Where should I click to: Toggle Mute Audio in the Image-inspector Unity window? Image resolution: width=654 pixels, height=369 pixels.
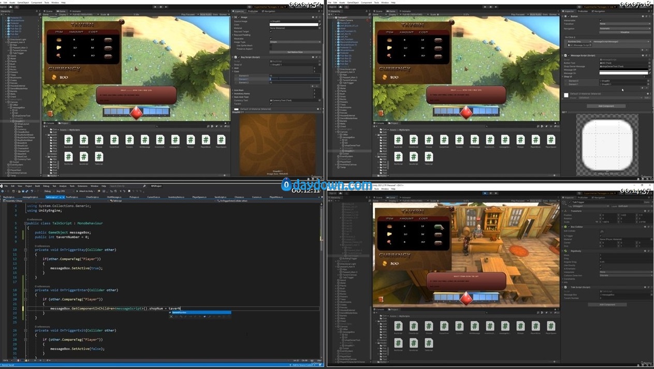coord(207,14)
